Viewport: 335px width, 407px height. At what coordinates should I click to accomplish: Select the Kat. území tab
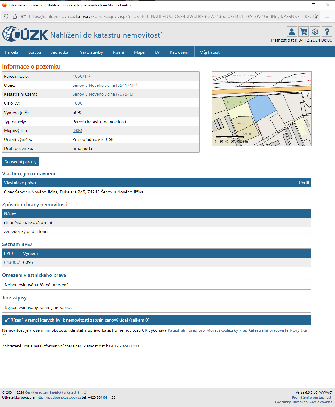tap(179, 52)
